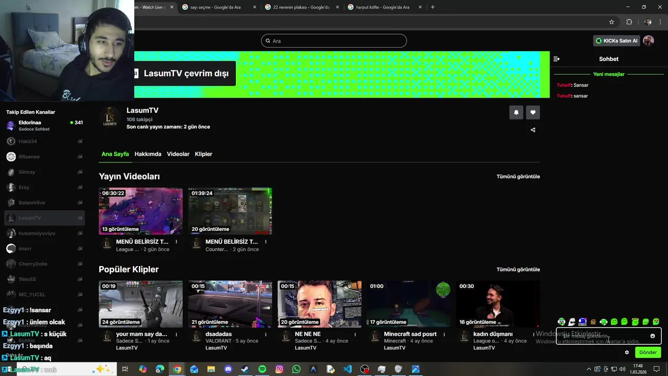This screenshot has width=668, height=376.
Task: Open Windows notification center icon
Action: tap(657, 369)
